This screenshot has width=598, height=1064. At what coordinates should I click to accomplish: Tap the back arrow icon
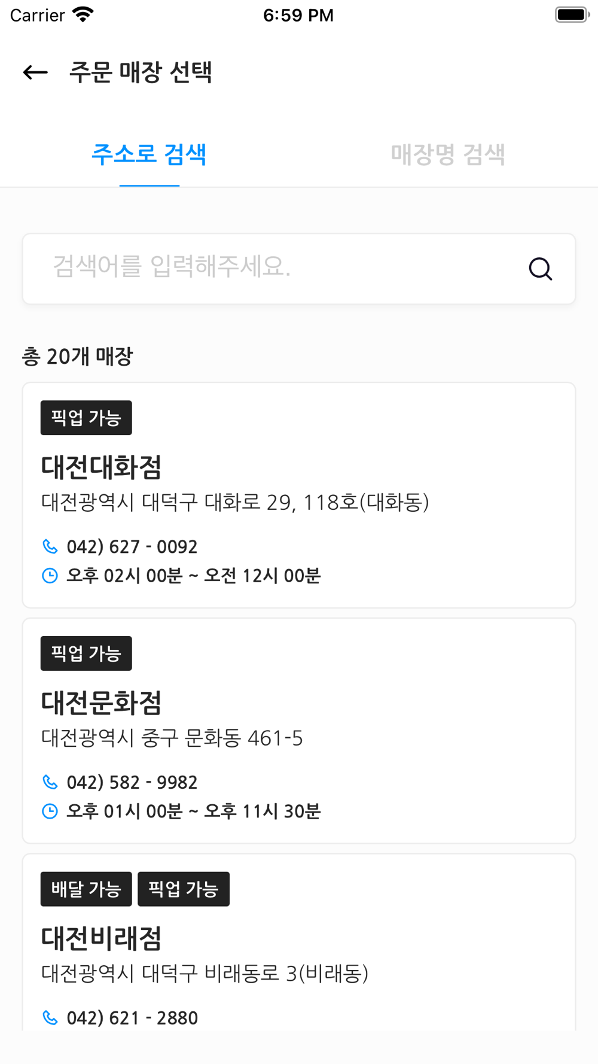click(x=35, y=72)
